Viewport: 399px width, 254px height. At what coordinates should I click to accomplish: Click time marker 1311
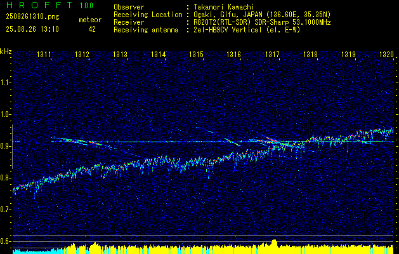[44, 54]
